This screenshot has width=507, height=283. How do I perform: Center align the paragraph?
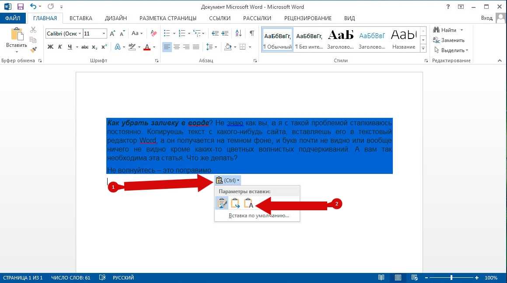(177, 47)
